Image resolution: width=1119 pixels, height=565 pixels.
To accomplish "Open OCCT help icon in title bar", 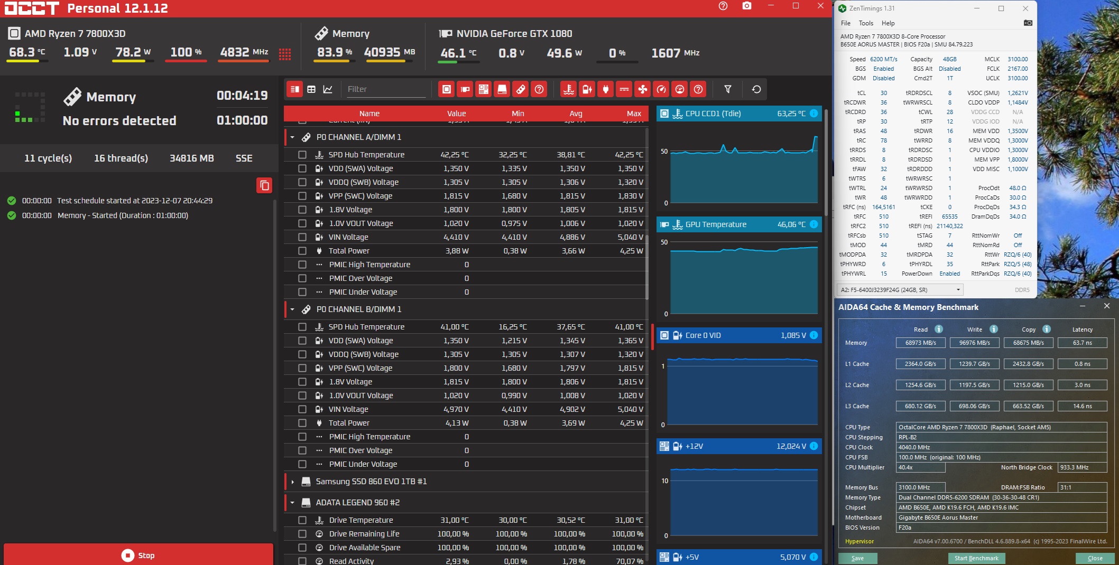I will click(723, 6).
